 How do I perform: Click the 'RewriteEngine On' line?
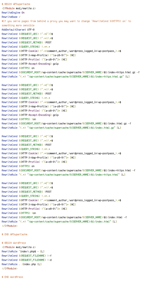pyautogui.click(x=13, y=13)
